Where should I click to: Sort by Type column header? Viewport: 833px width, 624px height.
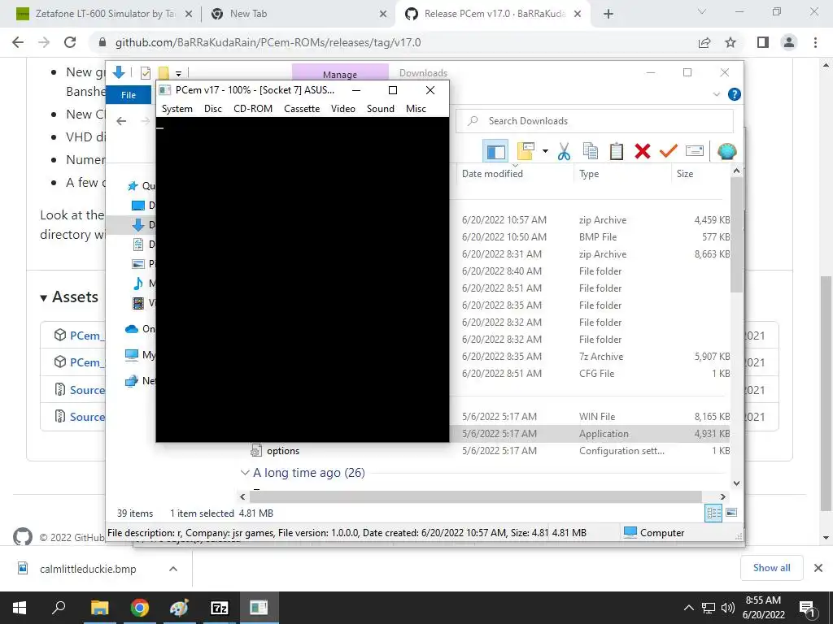[589, 174]
